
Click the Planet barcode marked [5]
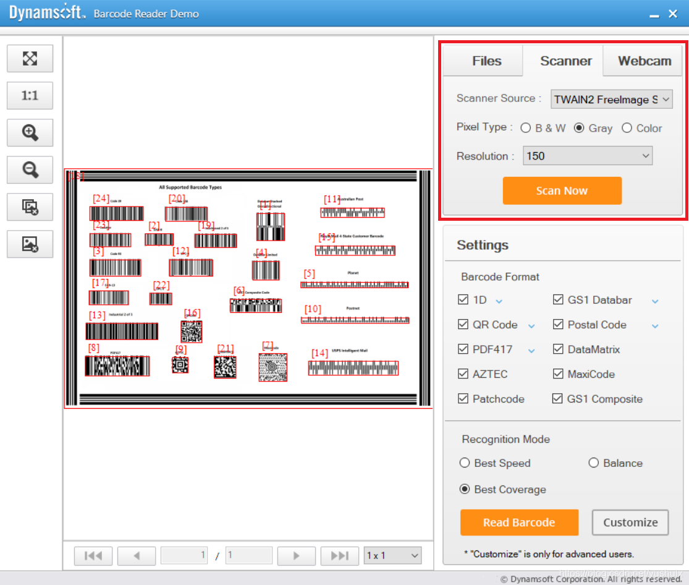click(354, 285)
